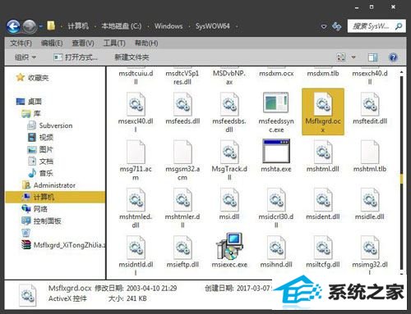The image size is (411, 314).
Task: Click the change view icon
Action: [341, 57]
